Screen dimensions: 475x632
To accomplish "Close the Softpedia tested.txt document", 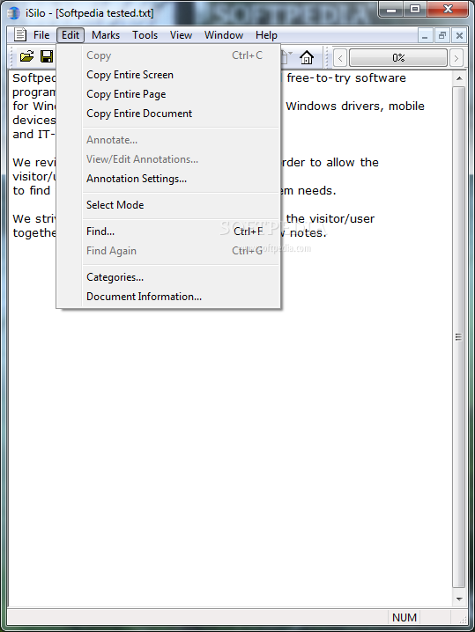I will click(459, 36).
